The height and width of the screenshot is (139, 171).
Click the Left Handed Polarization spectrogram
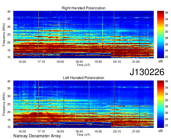coord(83,104)
